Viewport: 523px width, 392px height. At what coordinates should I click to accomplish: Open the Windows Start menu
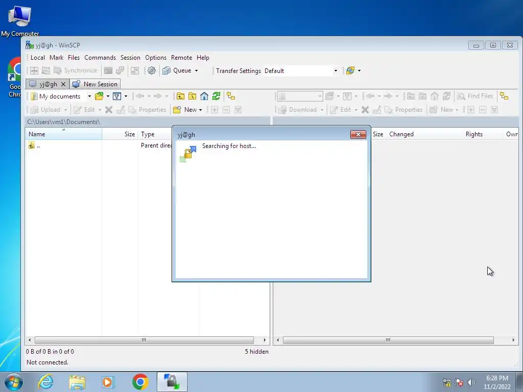click(14, 382)
